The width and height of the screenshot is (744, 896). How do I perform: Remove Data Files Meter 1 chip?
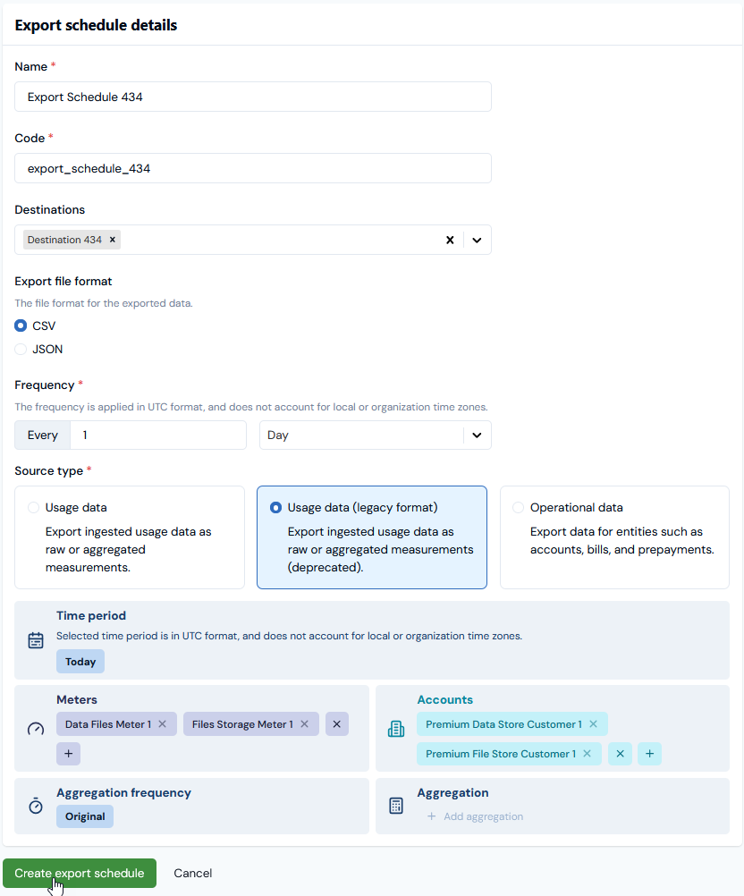click(x=162, y=724)
